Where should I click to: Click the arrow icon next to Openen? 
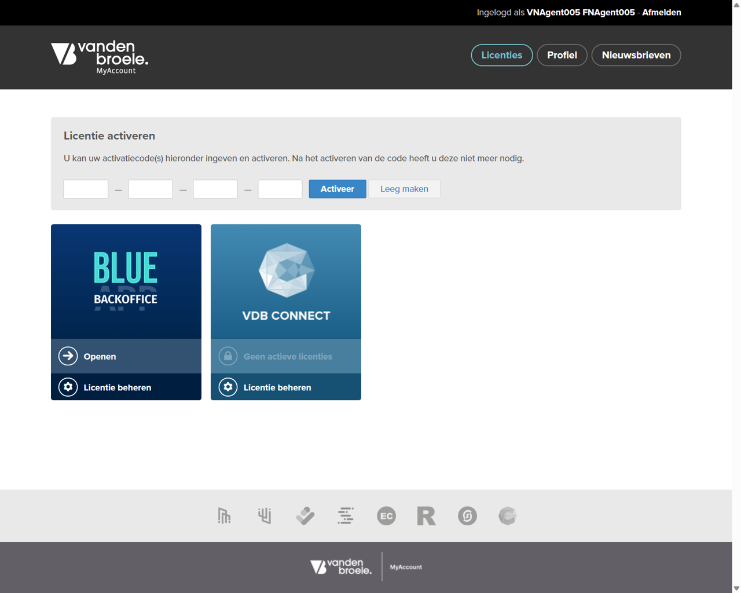pos(68,356)
